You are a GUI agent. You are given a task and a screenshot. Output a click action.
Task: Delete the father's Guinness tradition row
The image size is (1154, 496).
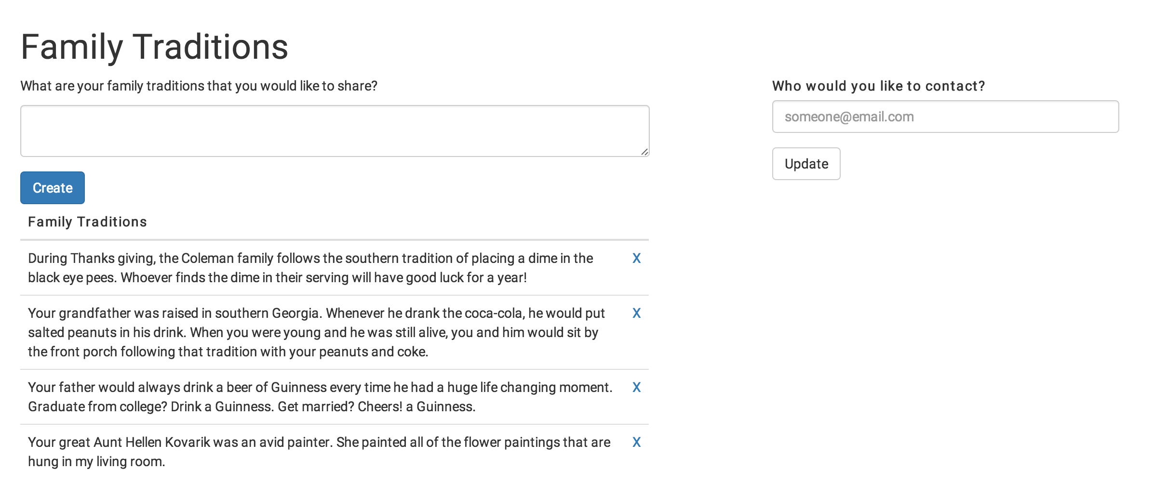coord(636,388)
